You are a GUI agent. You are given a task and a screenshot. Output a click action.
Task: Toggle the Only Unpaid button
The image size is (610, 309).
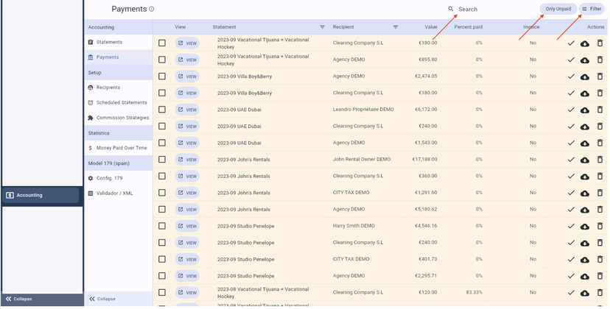(558, 9)
